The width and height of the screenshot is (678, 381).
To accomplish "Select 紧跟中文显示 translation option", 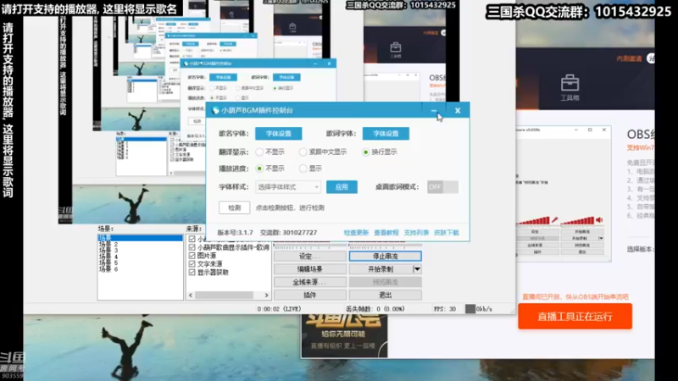I will (x=303, y=152).
